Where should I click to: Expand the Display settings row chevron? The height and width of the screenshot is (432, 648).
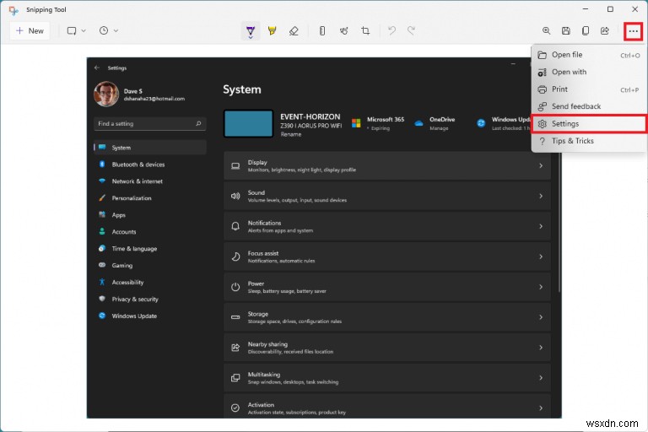(x=541, y=165)
